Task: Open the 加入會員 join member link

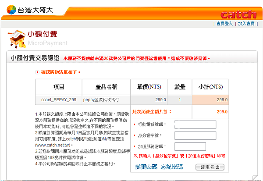Action: tap(246, 24)
